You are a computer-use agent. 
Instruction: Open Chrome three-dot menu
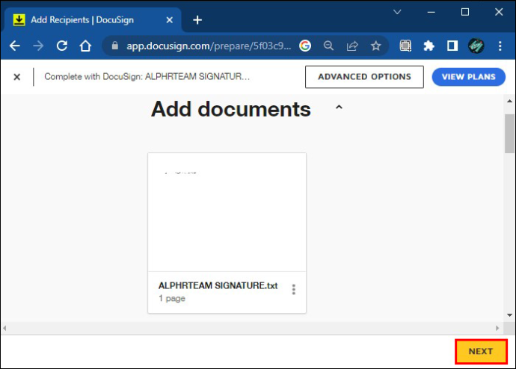pyautogui.click(x=500, y=46)
